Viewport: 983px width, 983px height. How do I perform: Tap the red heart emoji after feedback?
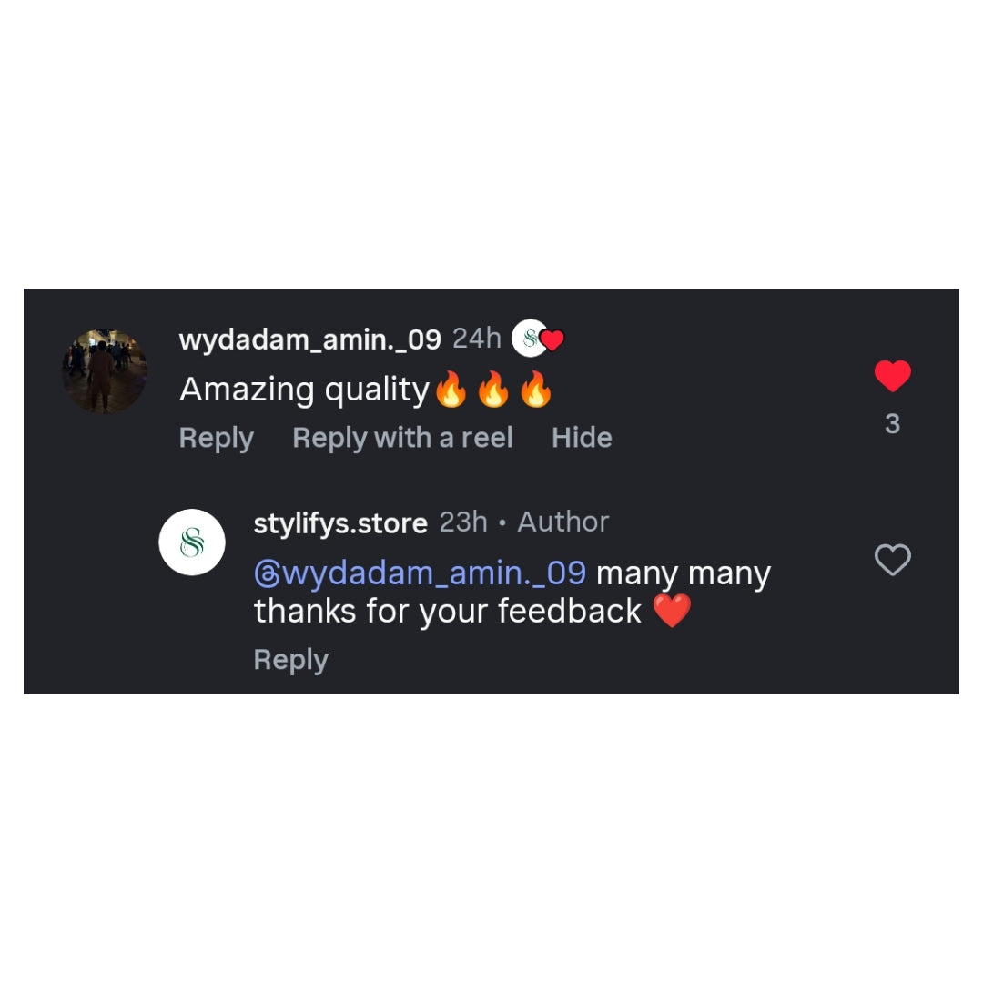(x=672, y=611)
